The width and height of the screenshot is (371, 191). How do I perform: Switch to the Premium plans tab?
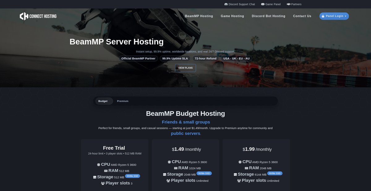point(123,101)
